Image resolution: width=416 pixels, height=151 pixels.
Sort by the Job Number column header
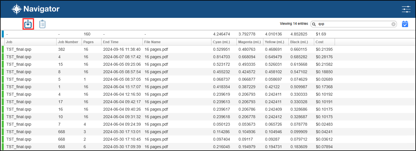pyautogui.click(x=69, y=42)
